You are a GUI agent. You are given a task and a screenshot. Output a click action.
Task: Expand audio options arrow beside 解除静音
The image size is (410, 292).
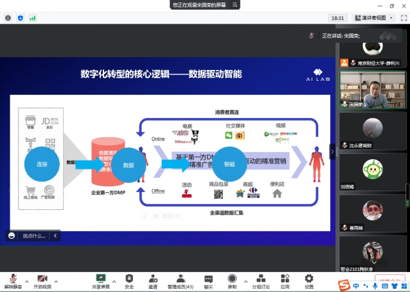pos(26,281)
